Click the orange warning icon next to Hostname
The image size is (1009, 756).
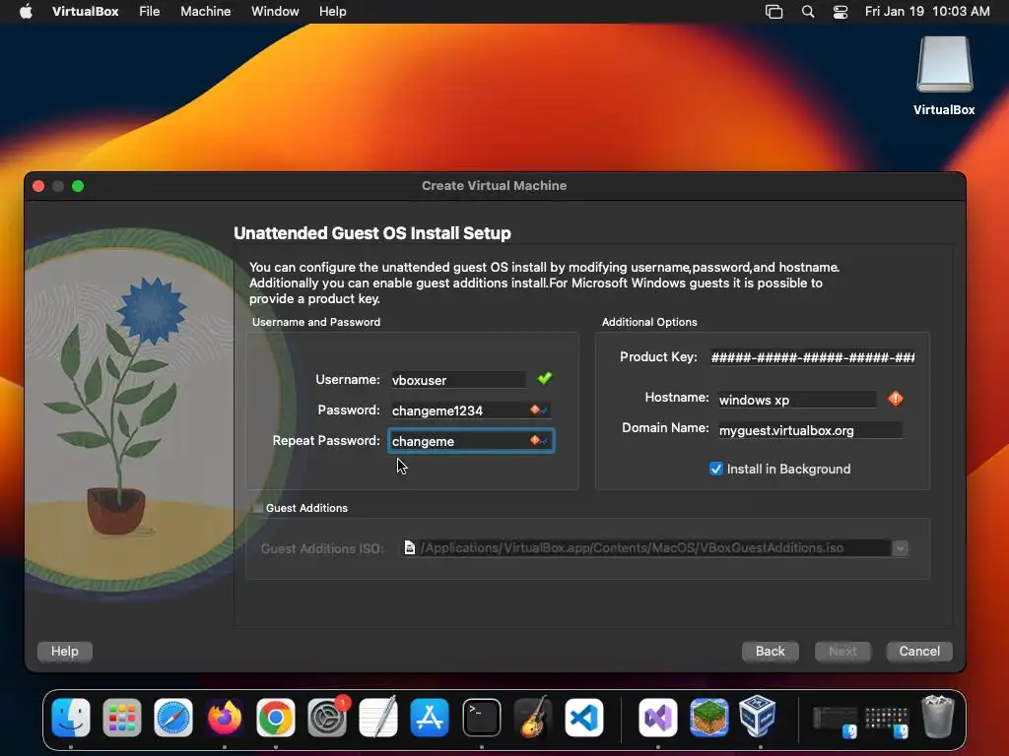(895, 400)
